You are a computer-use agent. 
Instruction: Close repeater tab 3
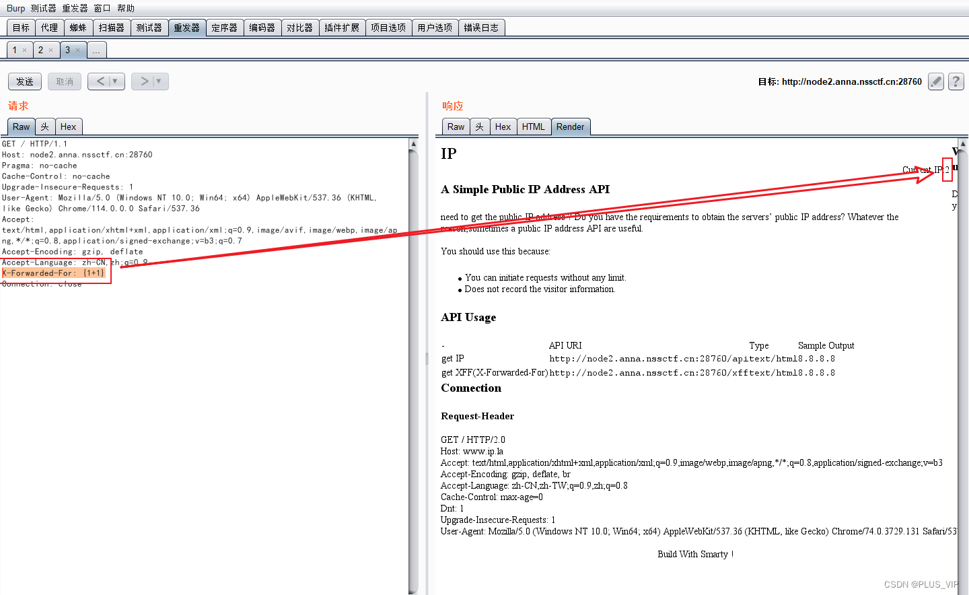77,50
